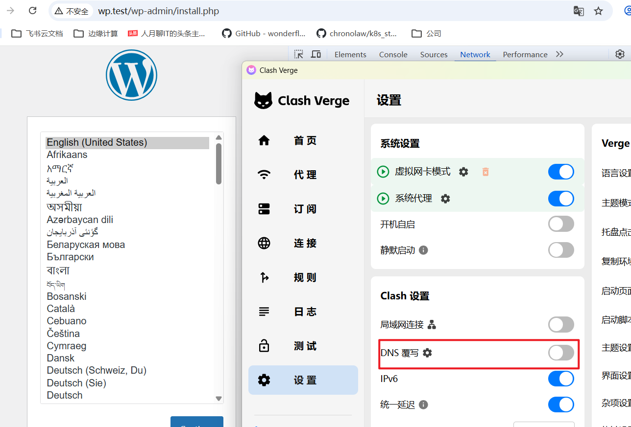Switch to DevTools Console tab
The height and width of the screenshot is (427, 631).
pos(393,54)
